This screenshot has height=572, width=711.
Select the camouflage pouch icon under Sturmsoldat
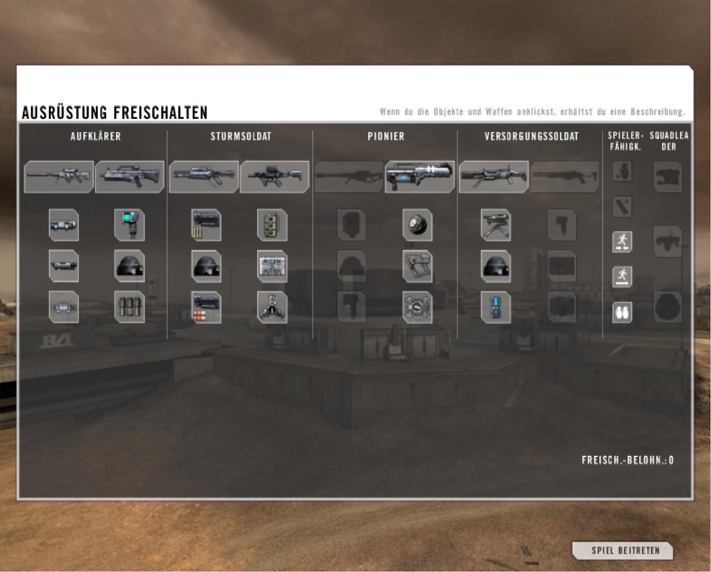tap(272, 225)
